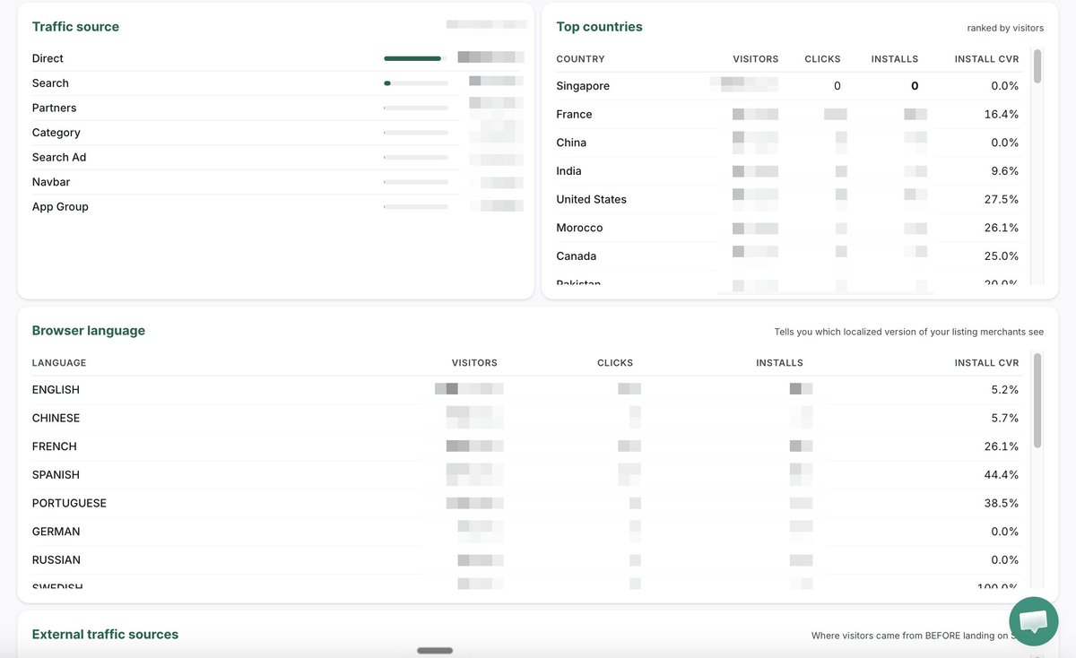Click the Partners traffic source progress bar
This screenshot has height=658, width=1076.
(416, 108)
